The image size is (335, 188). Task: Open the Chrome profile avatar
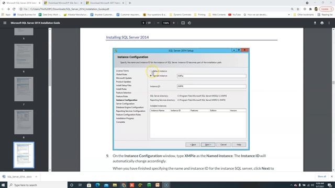coord(316,9)
